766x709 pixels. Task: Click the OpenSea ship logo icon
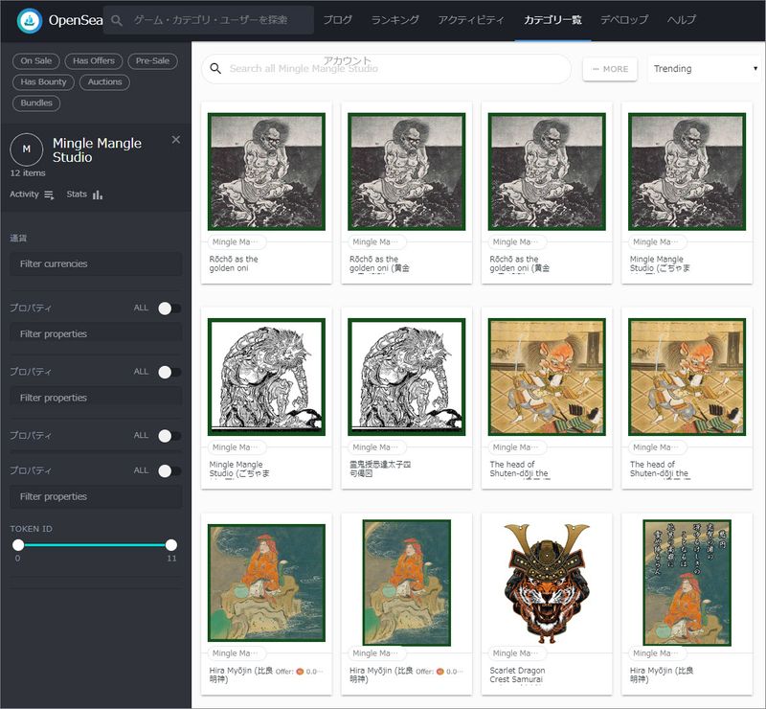pyautogui.click(x=30, y=20)
